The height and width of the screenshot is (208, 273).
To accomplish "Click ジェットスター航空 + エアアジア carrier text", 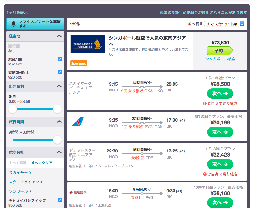I will click(x=82, y=155).
